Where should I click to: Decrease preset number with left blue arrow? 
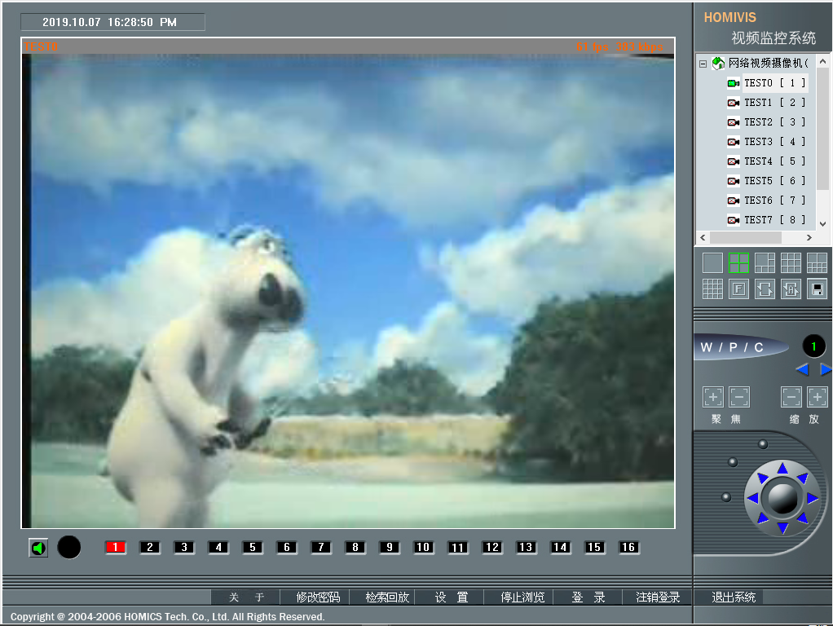click(802, 368)
